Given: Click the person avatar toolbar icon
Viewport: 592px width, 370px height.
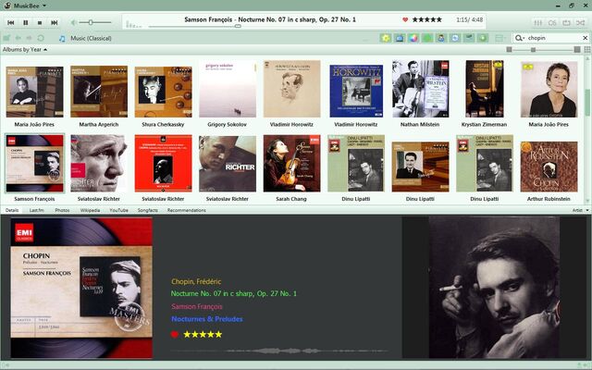Looking at the screenshot, I should click(441, 38).
